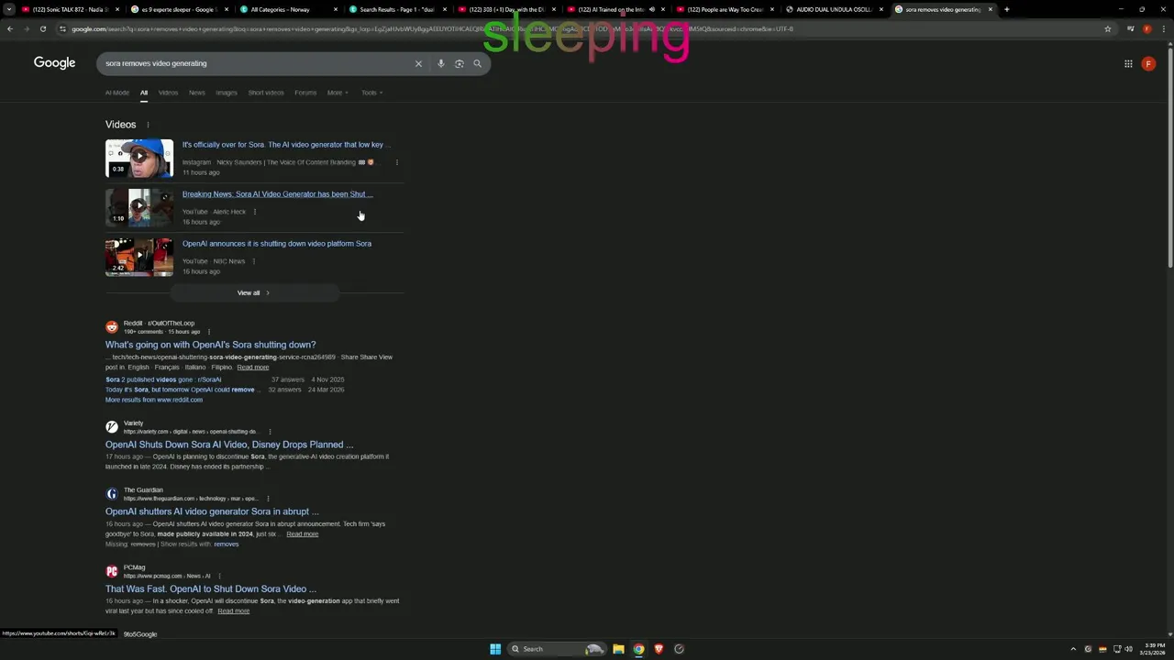The width and height of the screenshot is (1174, 660).
Task: Switch to News search tab
Action: (197, 93)
